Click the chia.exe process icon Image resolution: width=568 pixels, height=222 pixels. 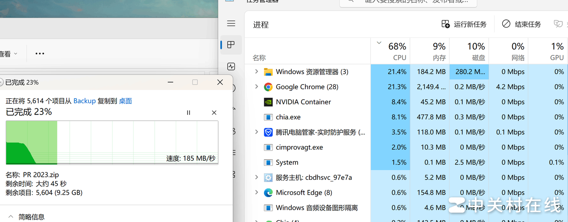click(268, 117)
